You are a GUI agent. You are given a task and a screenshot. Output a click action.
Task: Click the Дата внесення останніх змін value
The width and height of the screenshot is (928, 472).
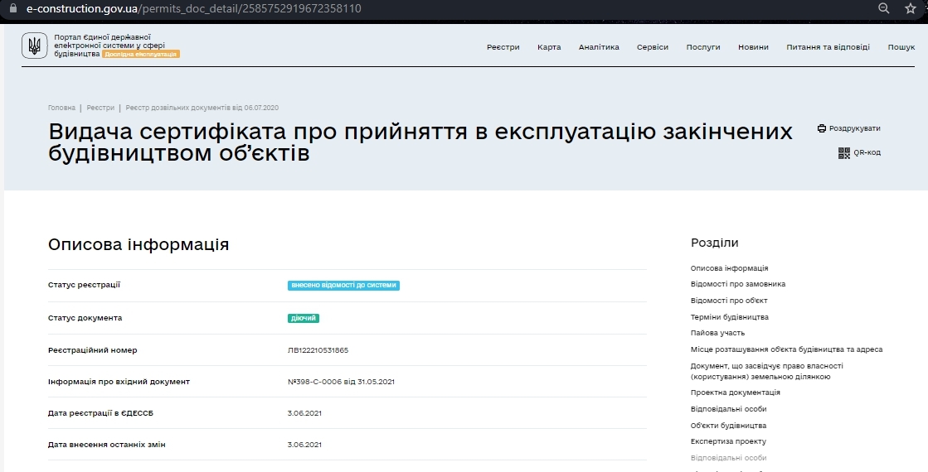(304, 445)
